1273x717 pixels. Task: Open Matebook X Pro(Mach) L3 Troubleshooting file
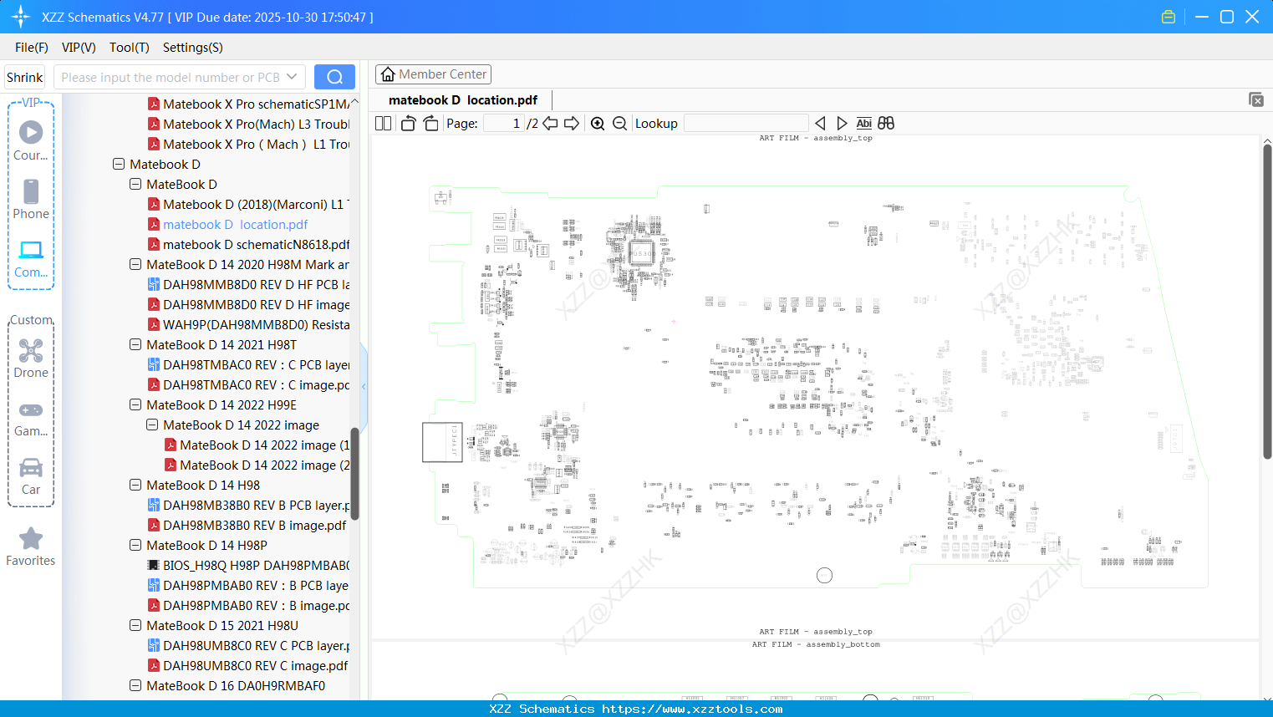coord(249,125)
